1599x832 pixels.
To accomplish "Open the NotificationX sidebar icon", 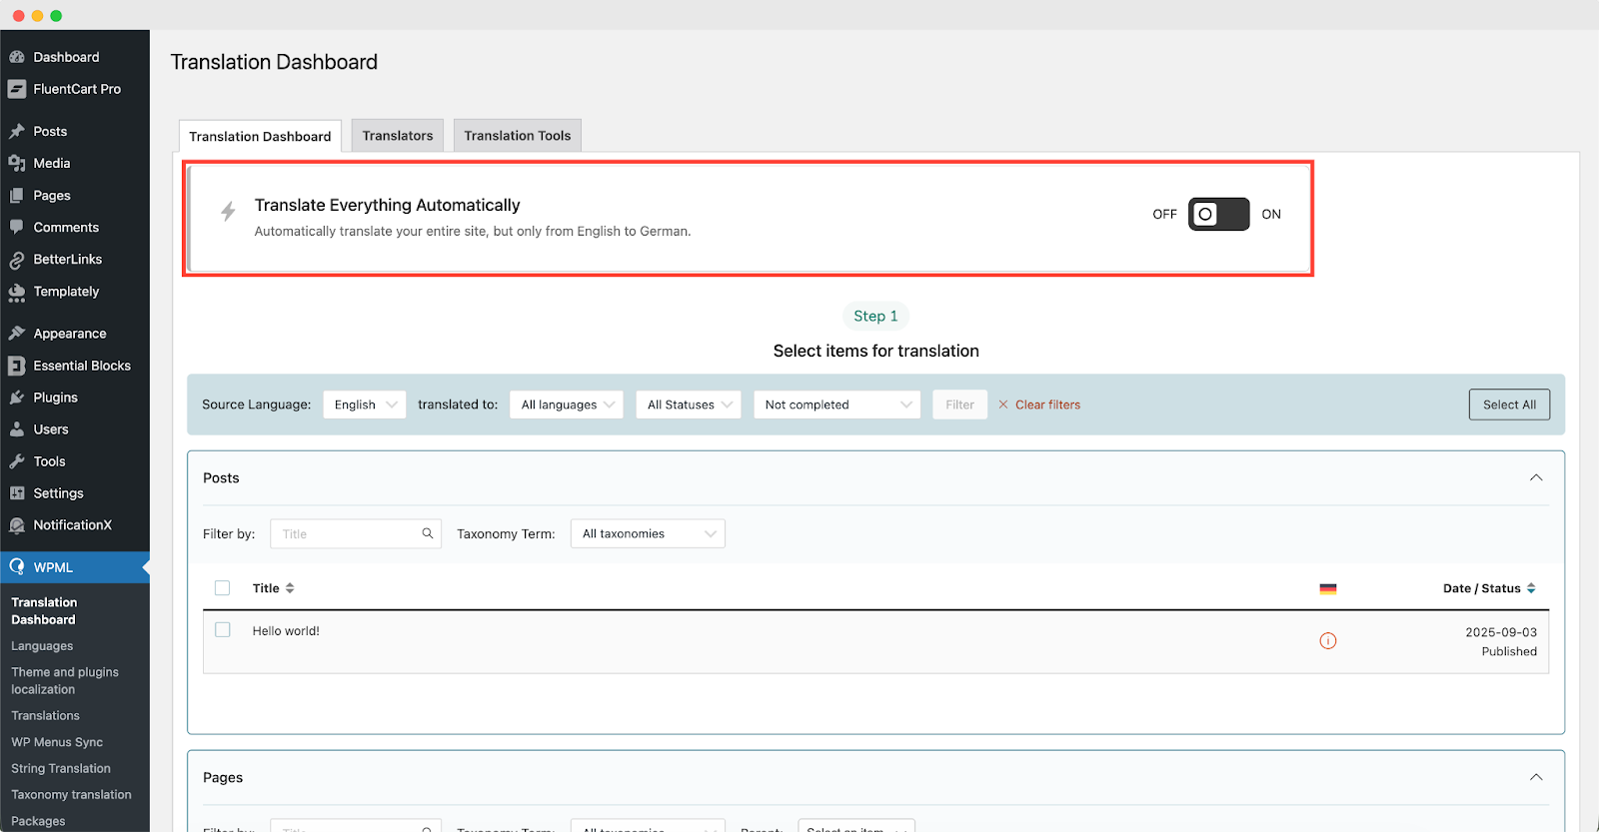I will click(x=17, y=525).
